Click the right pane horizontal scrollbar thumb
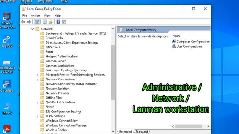 point(189,127)
